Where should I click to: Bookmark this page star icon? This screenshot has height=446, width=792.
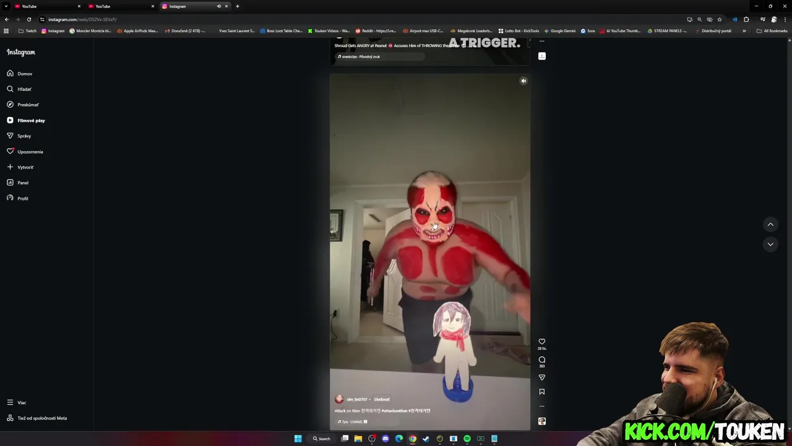coord(719,19)
